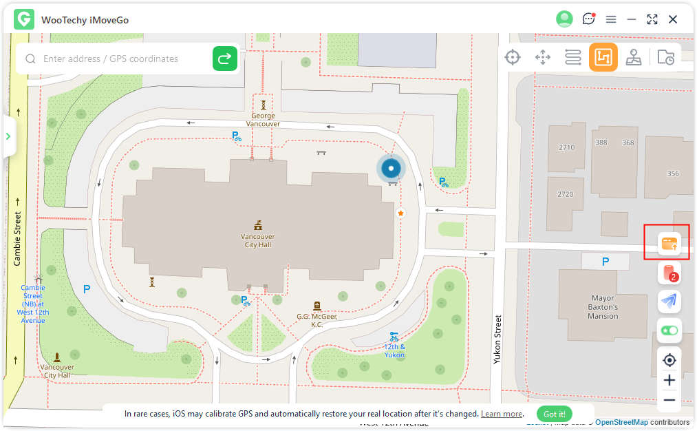Expand the left side panel arrow

8,136
